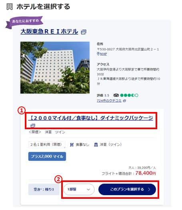Viewport: 182px width, 210px height.
Task: Open the MAP link
Action: [104, 54]
